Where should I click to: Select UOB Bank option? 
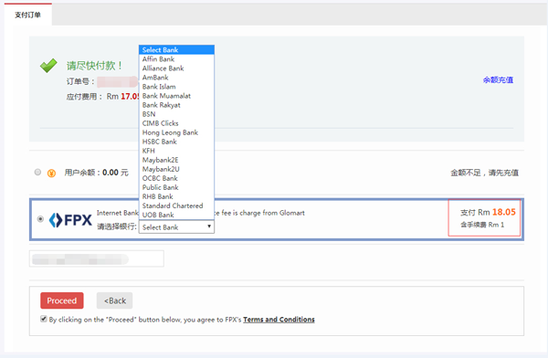point(176,215)
